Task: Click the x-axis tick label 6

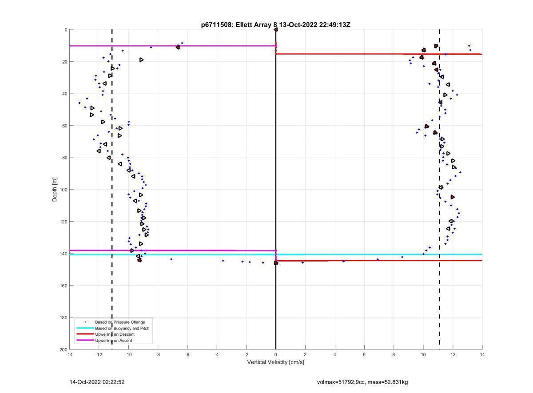Action: [x=364, y=354]
